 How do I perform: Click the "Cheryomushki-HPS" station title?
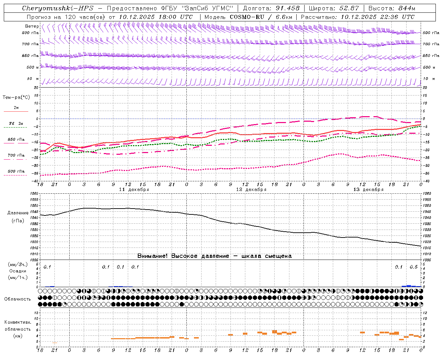click(x=58, y=8)
